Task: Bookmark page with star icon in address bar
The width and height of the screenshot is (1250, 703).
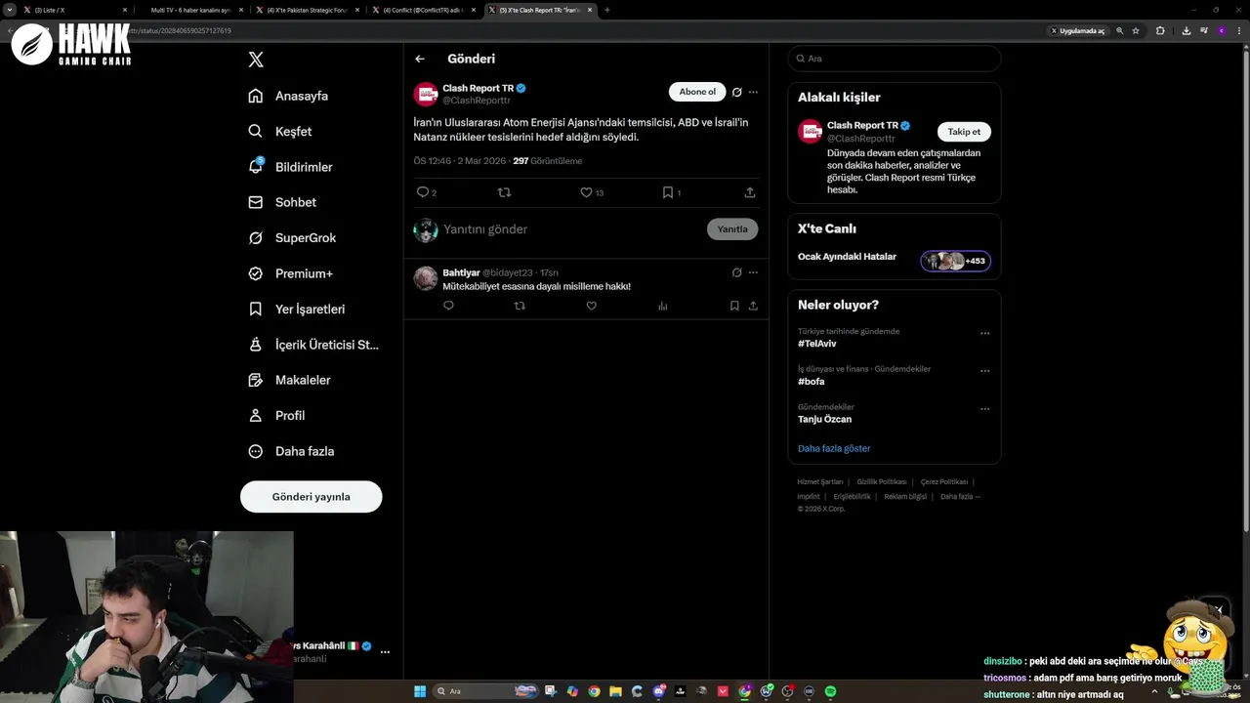Action: (x=1136, y=30)
